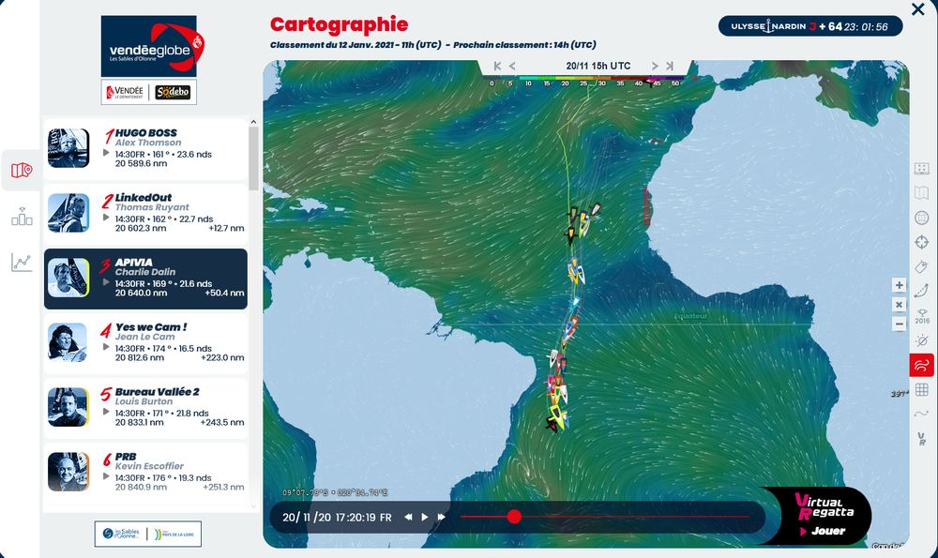The height and width of the screenshot is (558, 938).
Task: Rewind the race timeline playback
Action: pos(408,517)
